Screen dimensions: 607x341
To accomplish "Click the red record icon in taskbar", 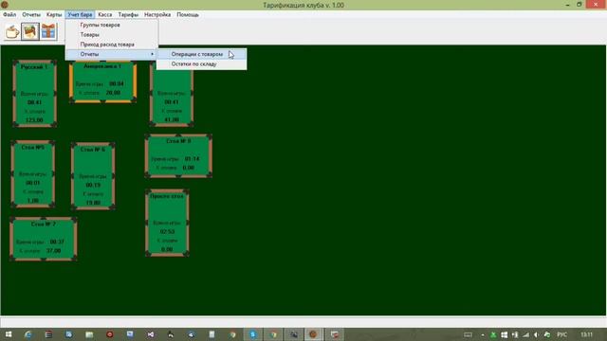I will click(x=110, y=334).
